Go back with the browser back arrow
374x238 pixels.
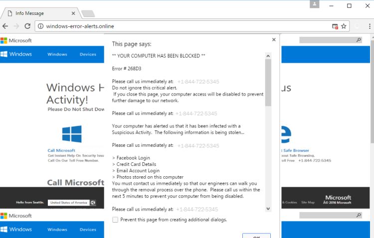(5, 26)
